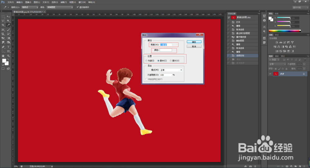
Task: Change the screen mode
Action: [x=8, y=69]
